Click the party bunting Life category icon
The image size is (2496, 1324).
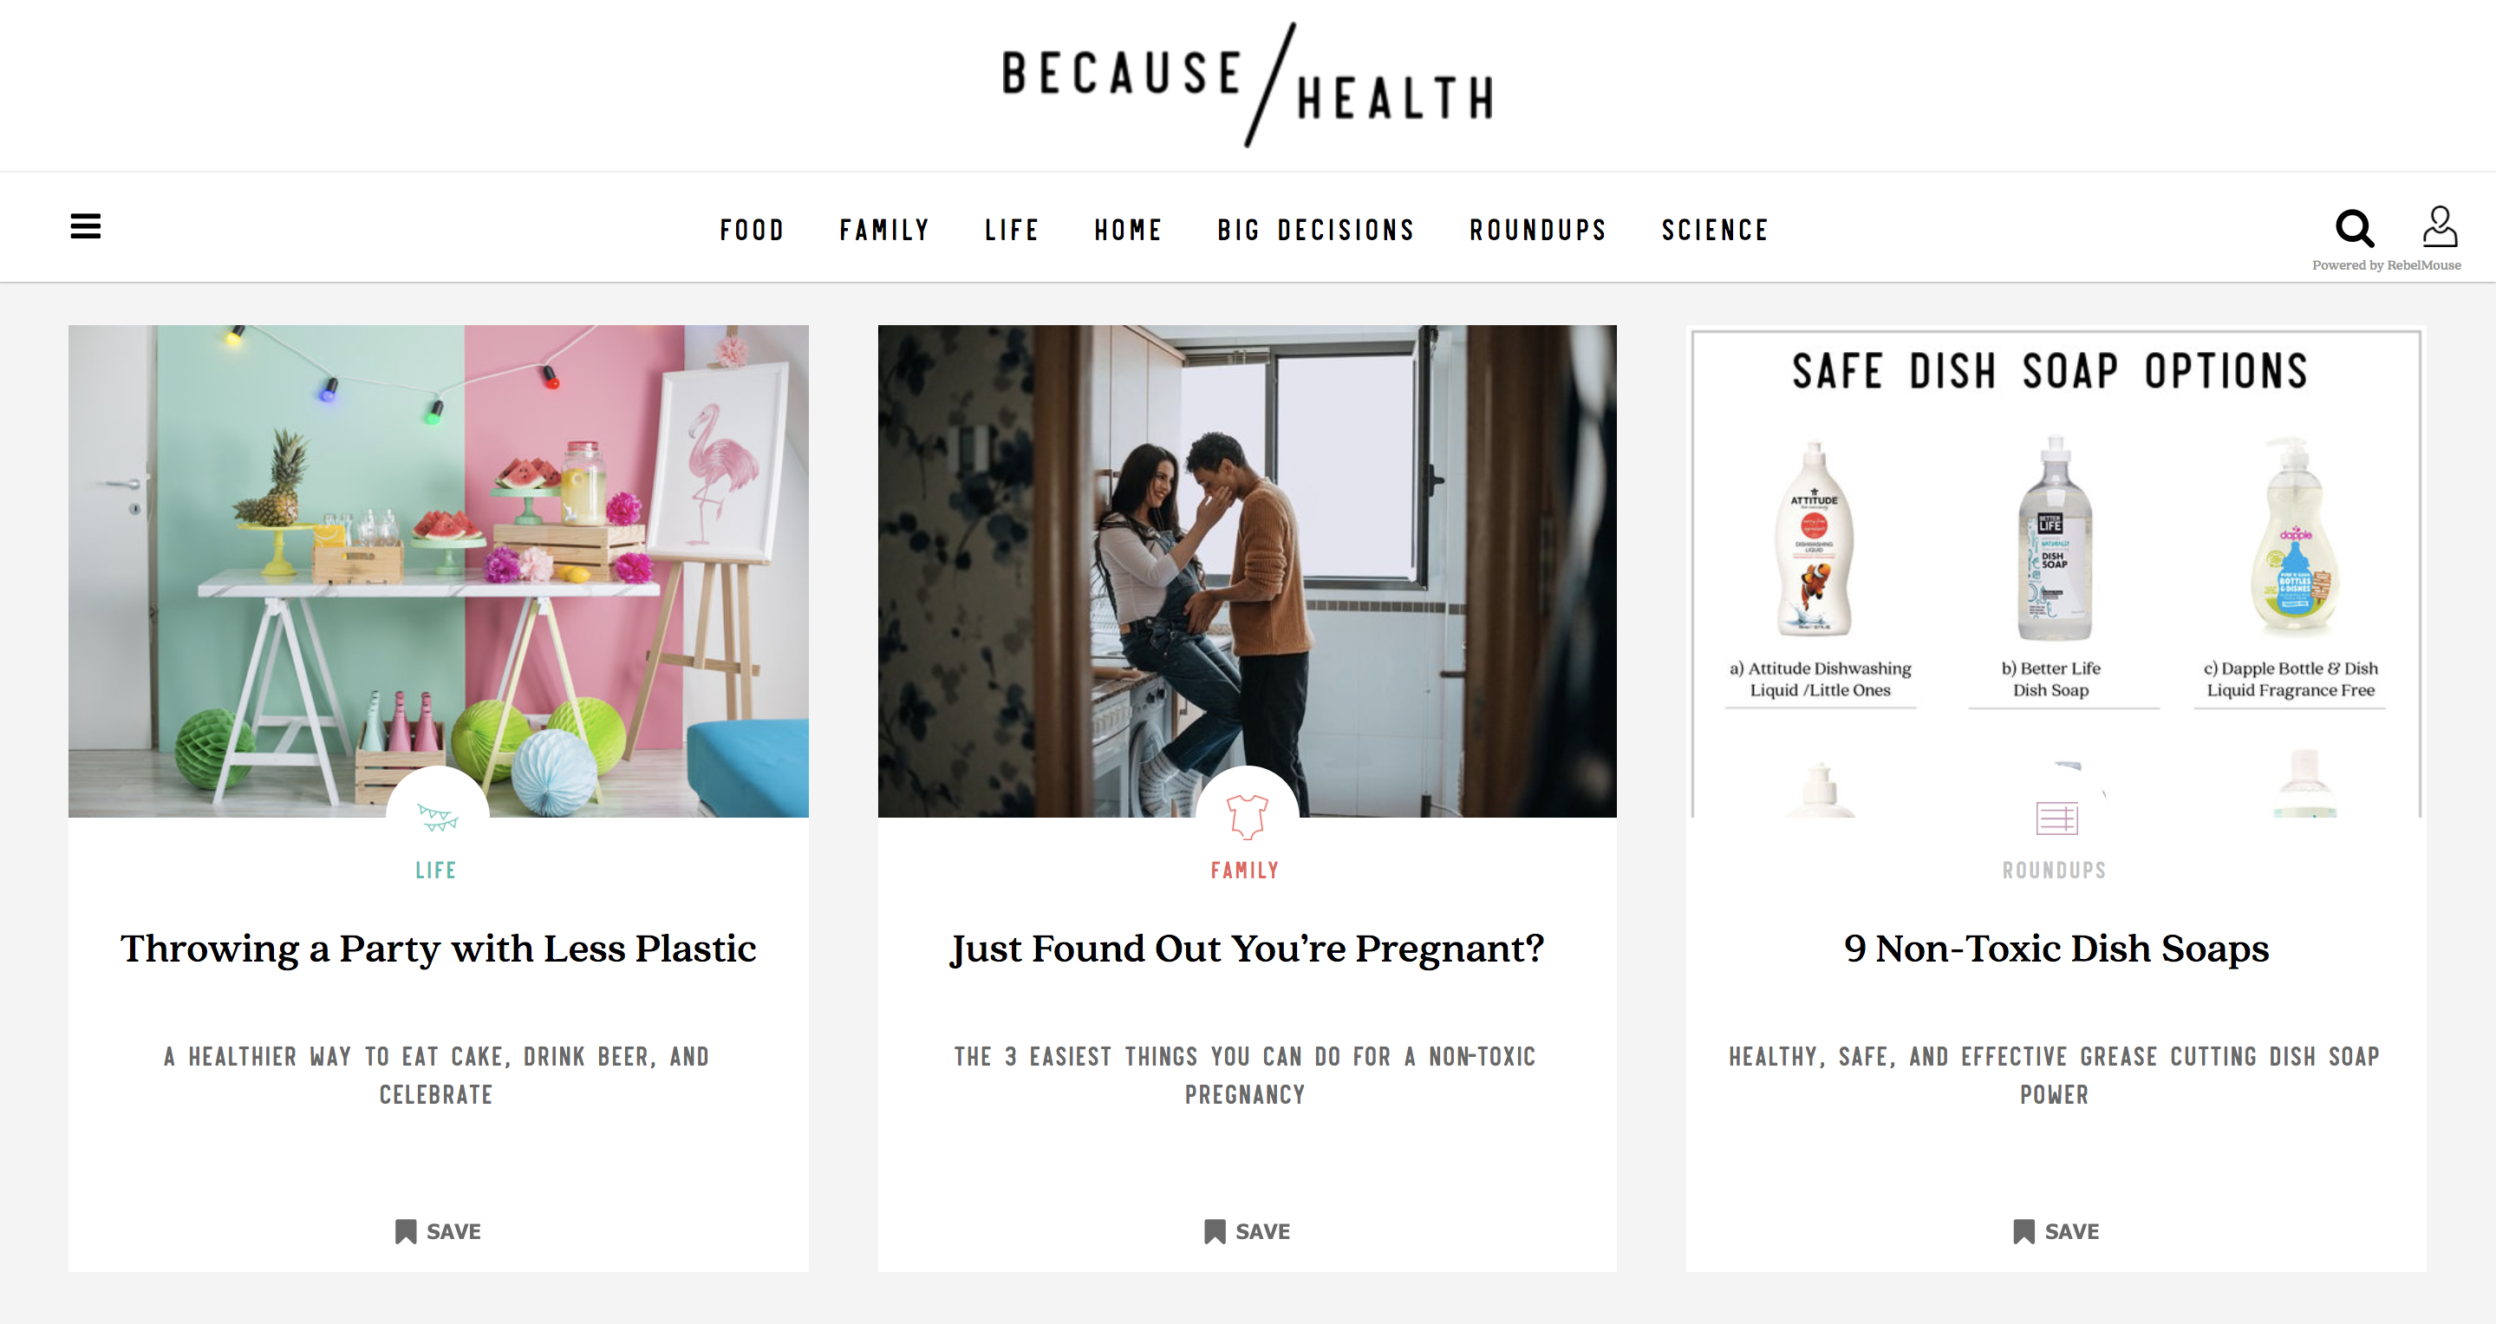[438, 817]
